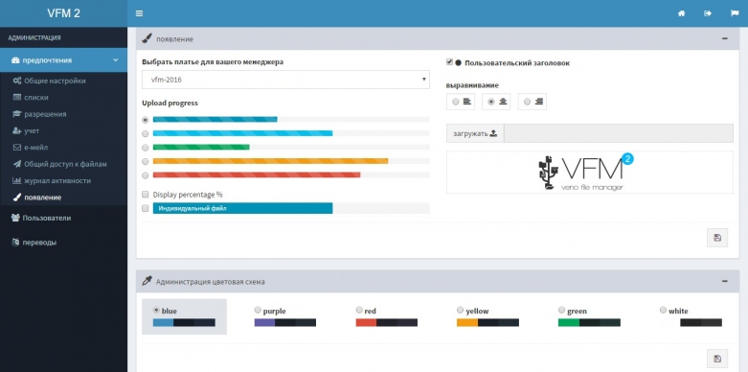The image size is (748, 372).
Task: Collapse the появление panel with minus
Action: 725,38
